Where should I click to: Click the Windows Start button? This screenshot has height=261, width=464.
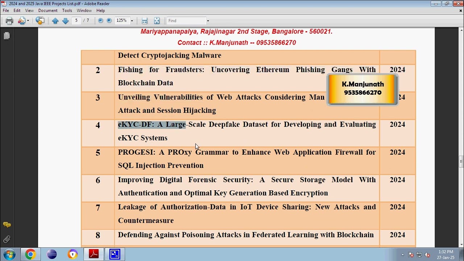coord(9,254)
